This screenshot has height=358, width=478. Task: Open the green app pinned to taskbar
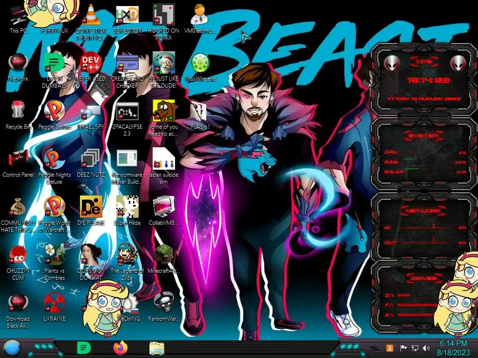coord(84,348)
